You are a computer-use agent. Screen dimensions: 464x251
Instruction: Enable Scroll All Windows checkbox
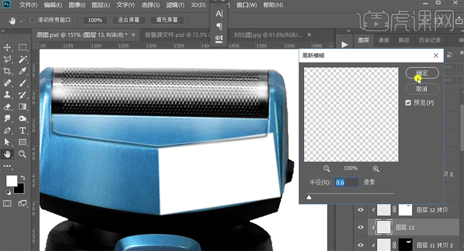click(32, 20)
